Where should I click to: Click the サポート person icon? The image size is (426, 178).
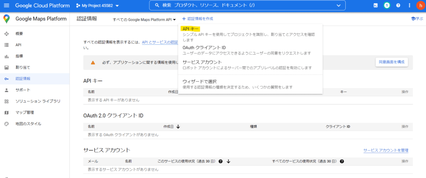(x=7, y=90)
